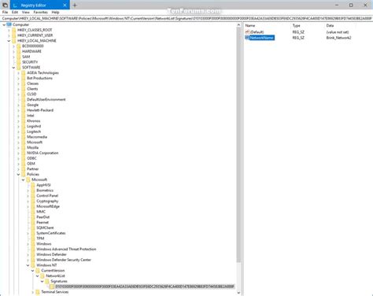
Task: Select the DefaultUserEnvironment key
Action: [x=46, y=99]
